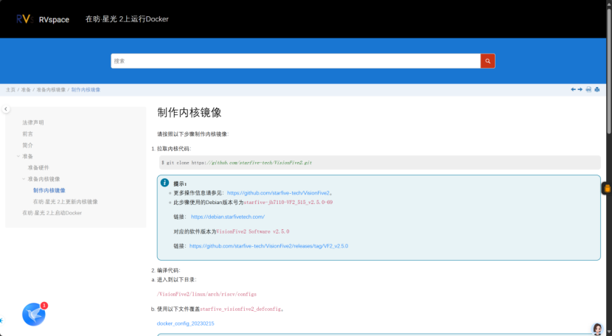Viewport: 612px width, 336px height.
Task: Select 法律声明 in the navigation tree
Action: point(32,122)
